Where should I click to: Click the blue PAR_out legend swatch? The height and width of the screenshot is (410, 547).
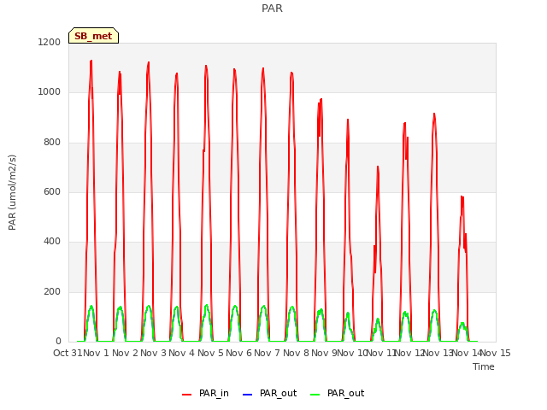click(x=247, y=395)
